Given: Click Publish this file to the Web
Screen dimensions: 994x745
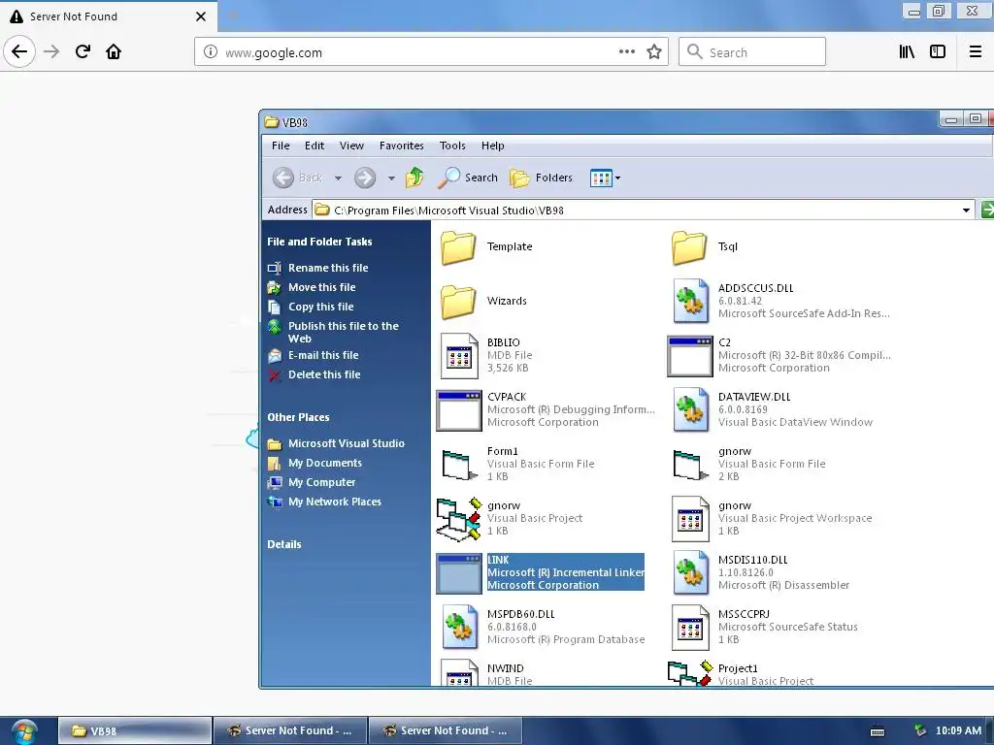Looking at the screenshot, I should point(343,332).
